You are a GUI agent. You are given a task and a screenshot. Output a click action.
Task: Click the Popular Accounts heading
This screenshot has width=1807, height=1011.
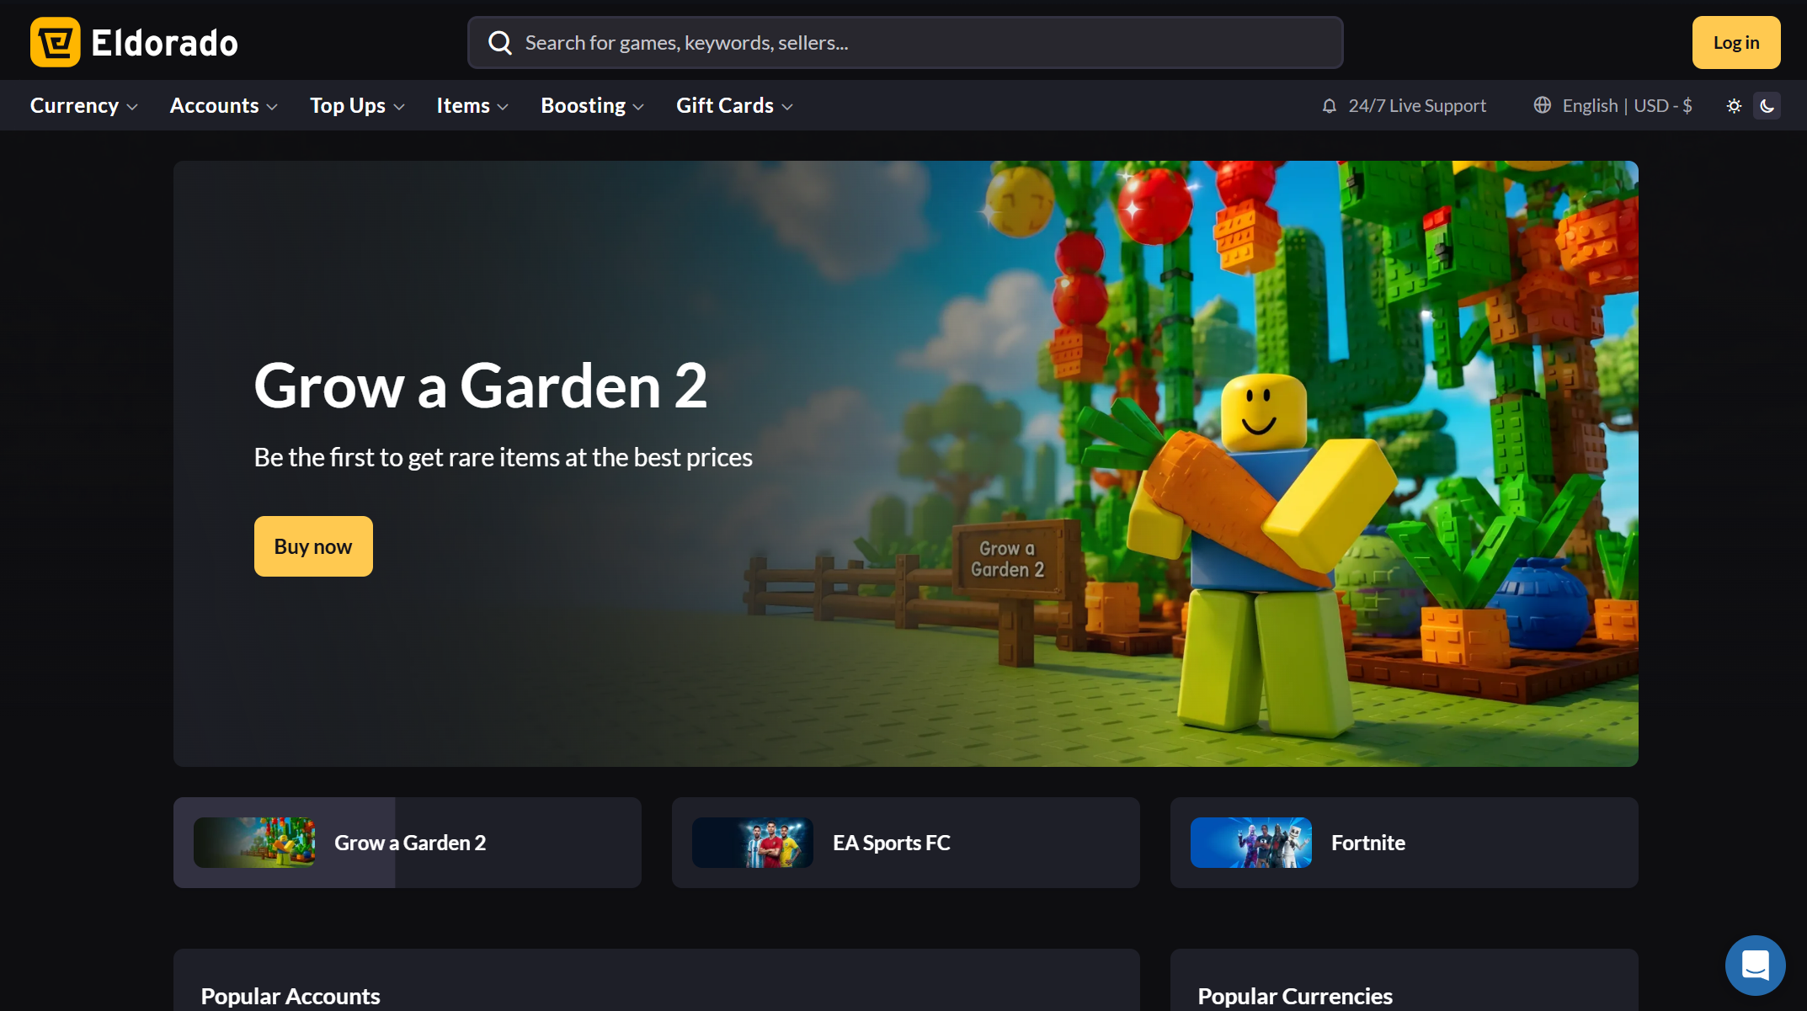click(291, 996)
